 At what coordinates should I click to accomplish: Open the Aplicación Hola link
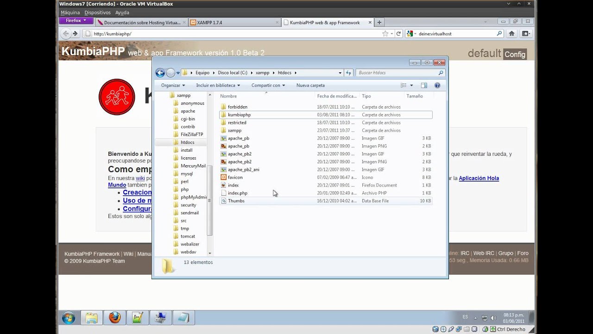click(x=479, y=178)
